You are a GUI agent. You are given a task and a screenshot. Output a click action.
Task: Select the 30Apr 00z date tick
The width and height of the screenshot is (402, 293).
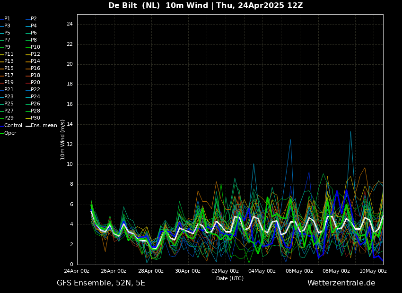click(188, 271)
